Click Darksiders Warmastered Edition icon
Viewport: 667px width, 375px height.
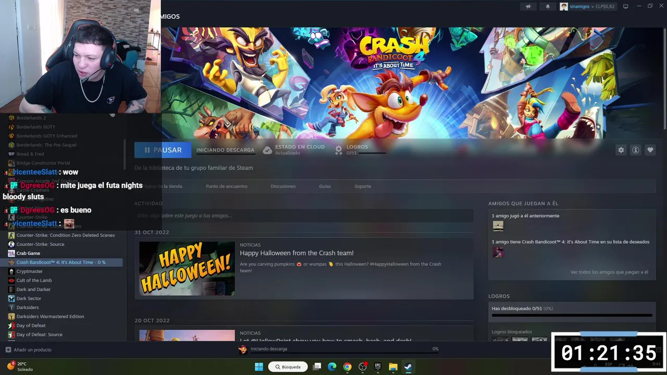pos(11,316)
